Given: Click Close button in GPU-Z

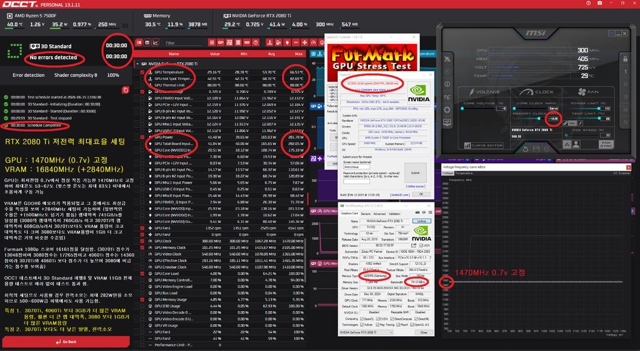Looking at the screenshot, I should [424, 332].
